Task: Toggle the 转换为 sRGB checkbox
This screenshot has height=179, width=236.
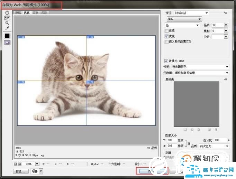Action: point(166,60)
